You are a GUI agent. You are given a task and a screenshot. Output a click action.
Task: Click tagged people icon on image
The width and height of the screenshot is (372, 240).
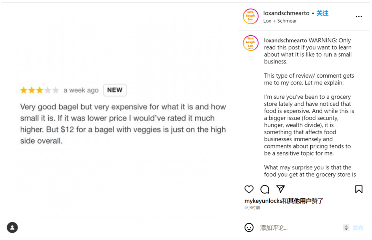(12, 228)
